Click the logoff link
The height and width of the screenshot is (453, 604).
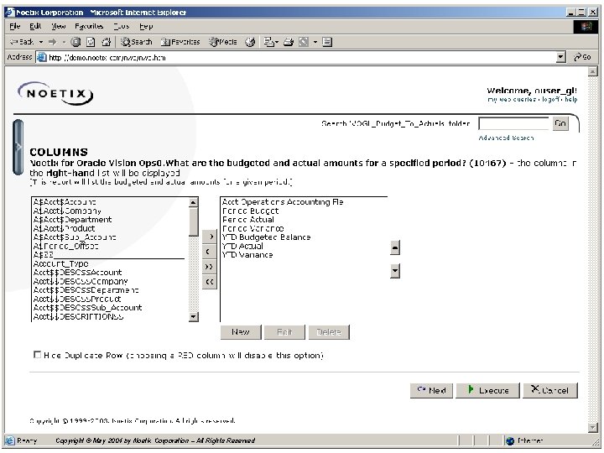click(551, 99)
